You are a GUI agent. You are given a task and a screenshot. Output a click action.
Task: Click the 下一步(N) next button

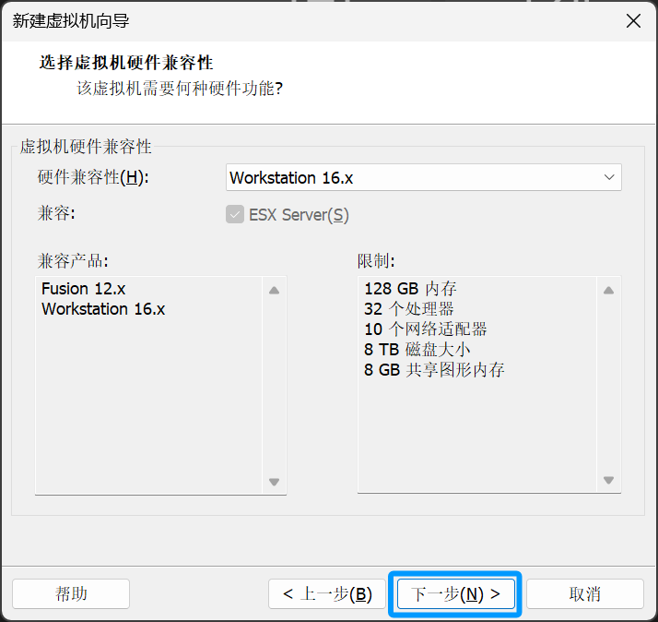(x=456, y=593)
